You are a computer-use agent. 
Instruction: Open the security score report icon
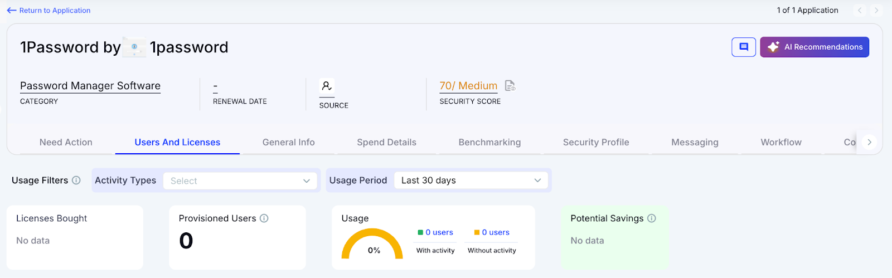coord(510,86)
